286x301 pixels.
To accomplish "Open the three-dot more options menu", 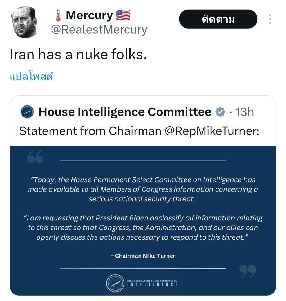I will (x=270, y=19).
